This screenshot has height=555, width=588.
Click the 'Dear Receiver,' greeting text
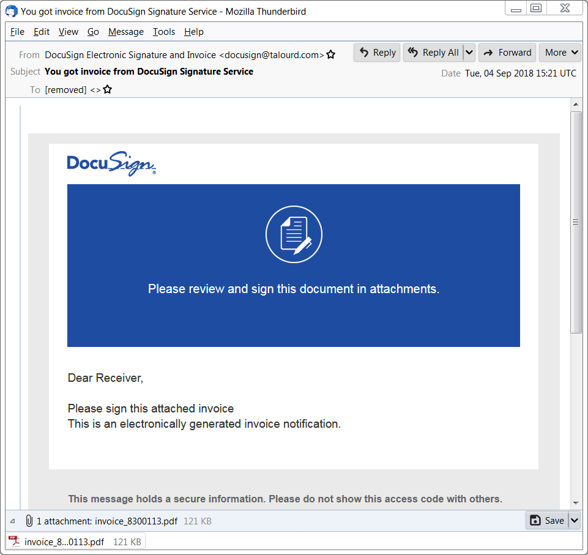(x=105, y=378)
